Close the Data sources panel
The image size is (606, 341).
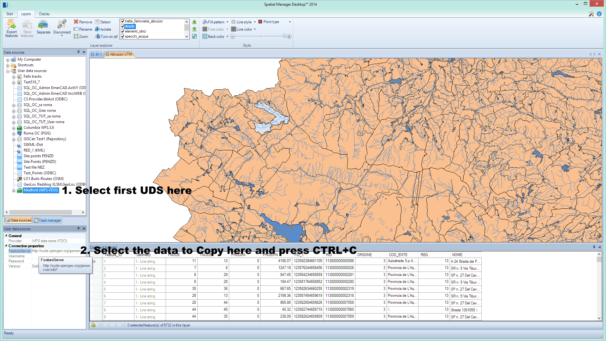[84, 52]
